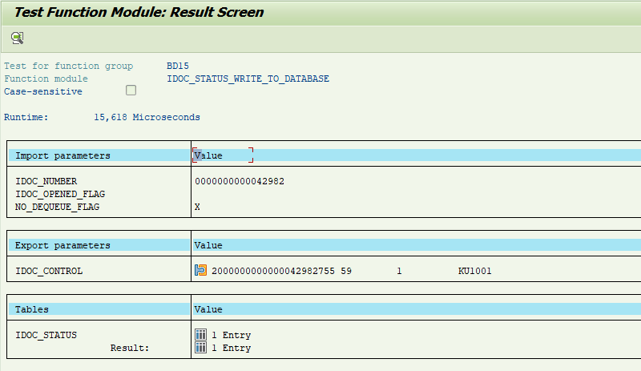
Task: Select the IDOC_STATUS_WRITE_TO_DATABASE function module name
Action: [x=248, y=79]
